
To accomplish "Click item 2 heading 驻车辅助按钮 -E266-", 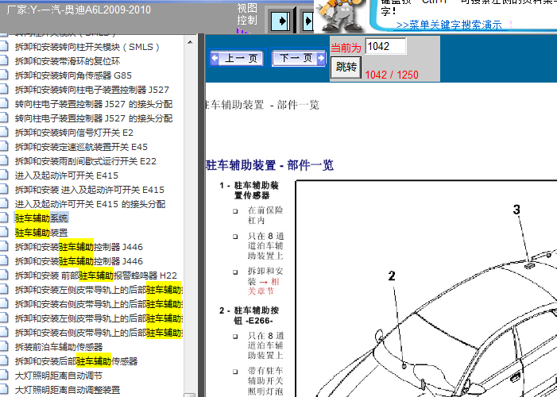I will 256,315.
